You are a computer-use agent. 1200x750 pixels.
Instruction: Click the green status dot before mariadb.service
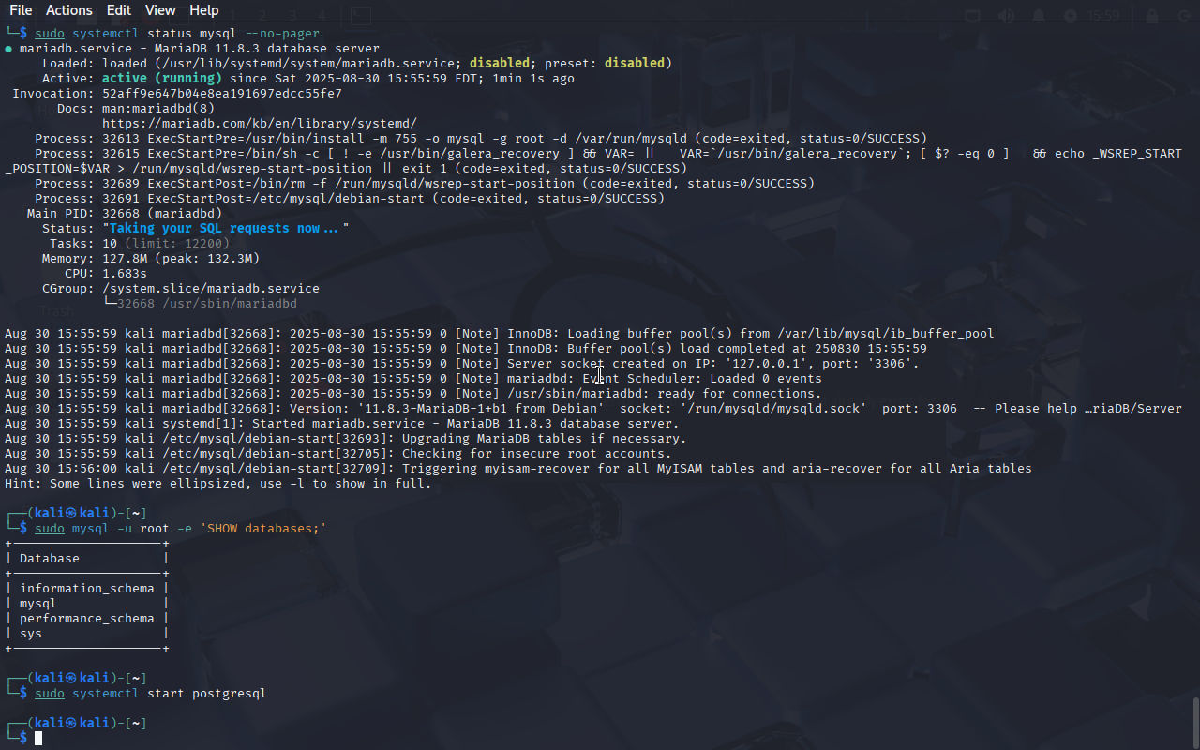click(8, 49)
